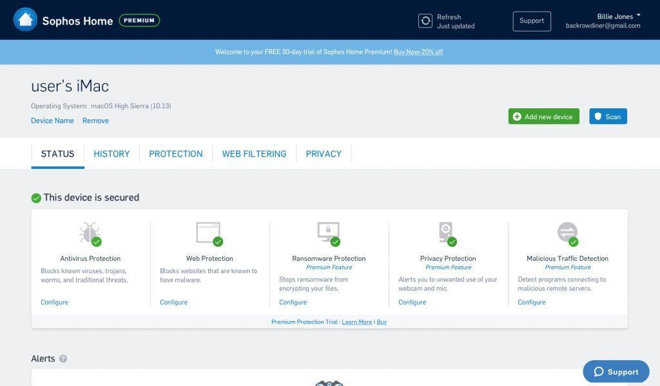Click the Alerts section heading
This screenshot has width=660, height=386.
43,359
